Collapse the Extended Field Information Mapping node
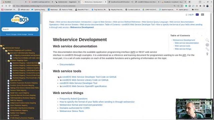This screenshot has width=214, height=120. pyautogui.click(x=6, y=53)
